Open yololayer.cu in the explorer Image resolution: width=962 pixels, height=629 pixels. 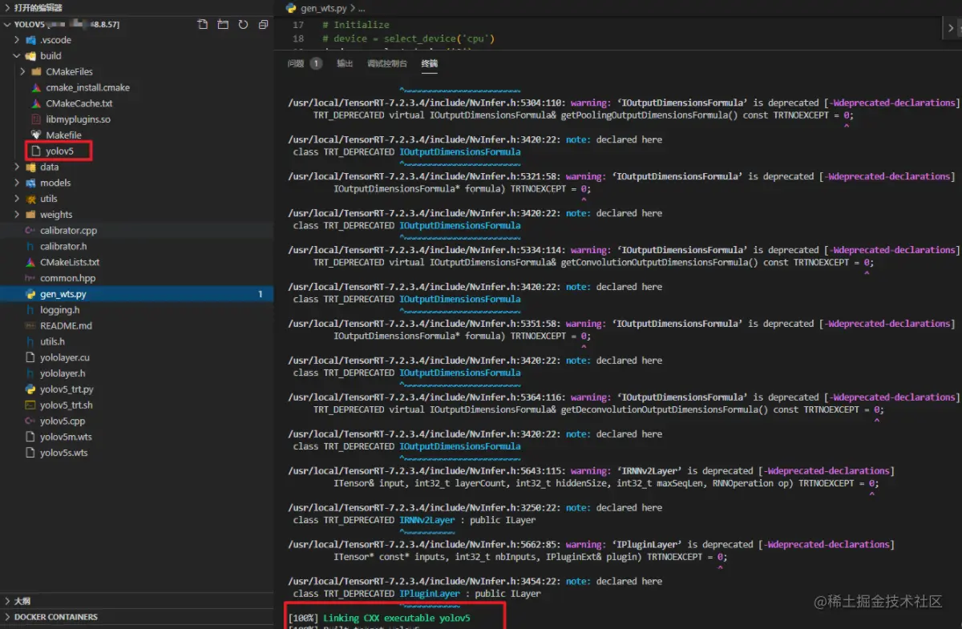[x=65, y=357]
